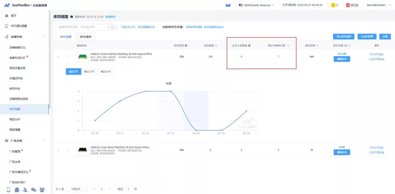
Task: Click the info icon beside 正在入库数量 header
Action: (x=249, y=46)
